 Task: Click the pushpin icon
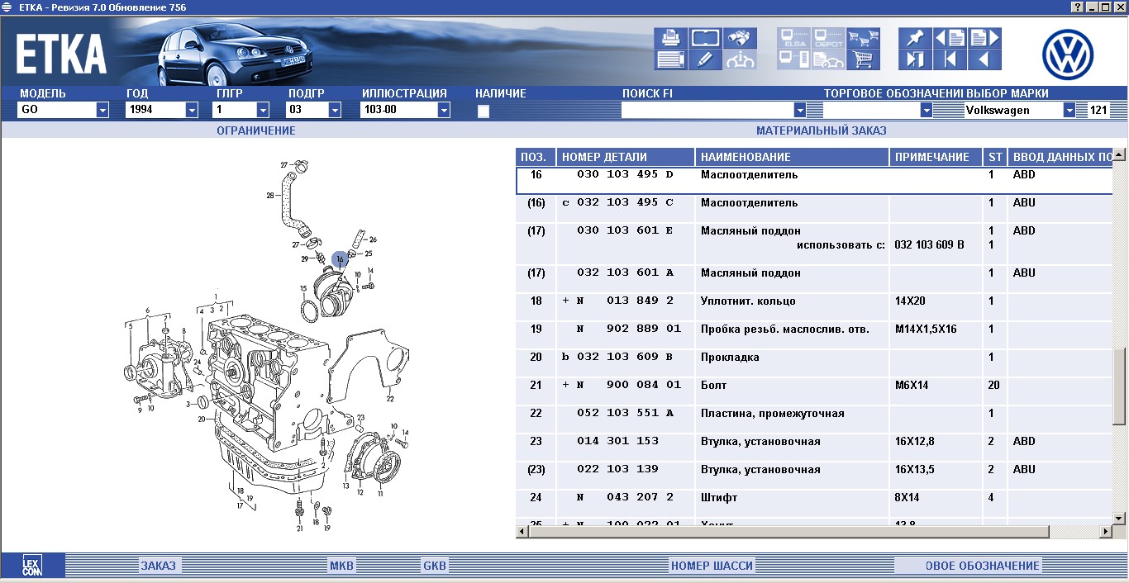915,38
